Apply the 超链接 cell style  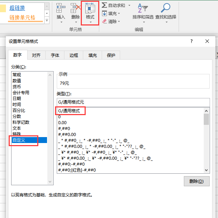pos(17,8)
